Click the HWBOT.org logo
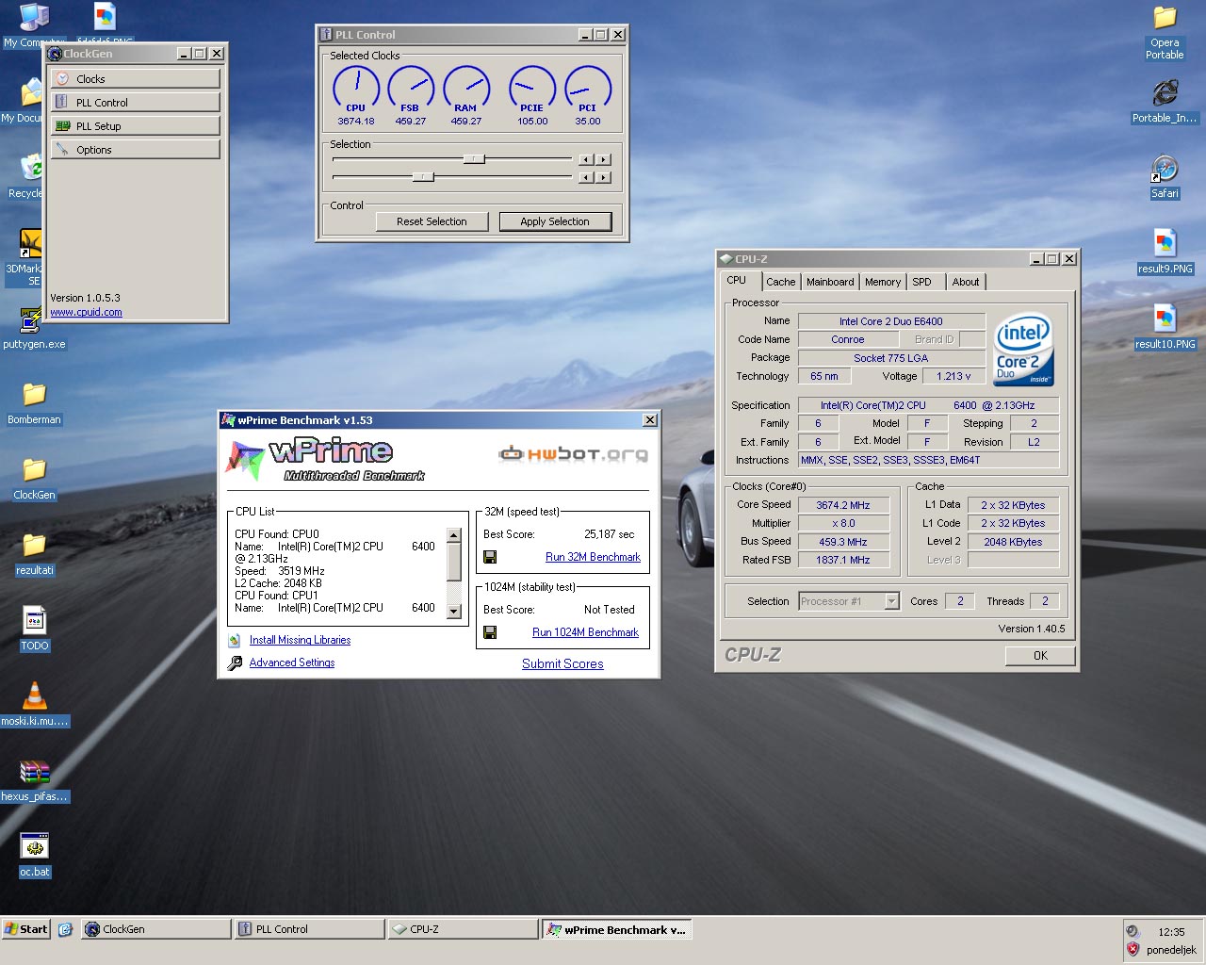The height and width of the screenshot is (965, 1206). tap(573, 454)
